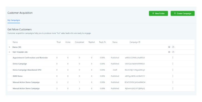Image resolution: width=202 pixels, height=102 pixels.
Task: Click Published status of GMB Demo
Action: pyautogui.click(x=115, y=76)
